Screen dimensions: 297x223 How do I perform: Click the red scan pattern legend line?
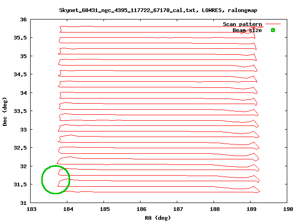273,24
